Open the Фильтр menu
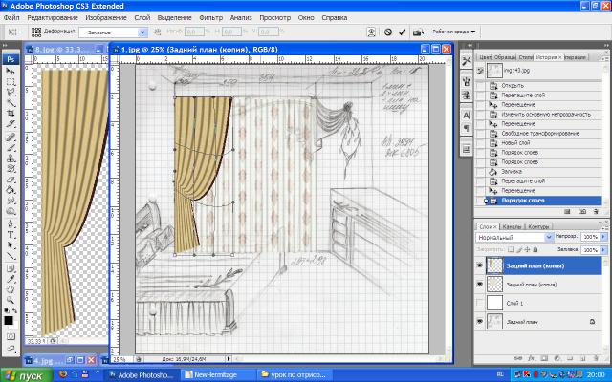 213,18
